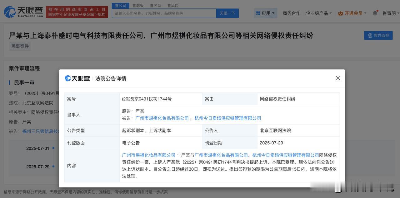Open the 肖青羽 user account dropdown
The image size is (400, 198).
click(391, 13)
